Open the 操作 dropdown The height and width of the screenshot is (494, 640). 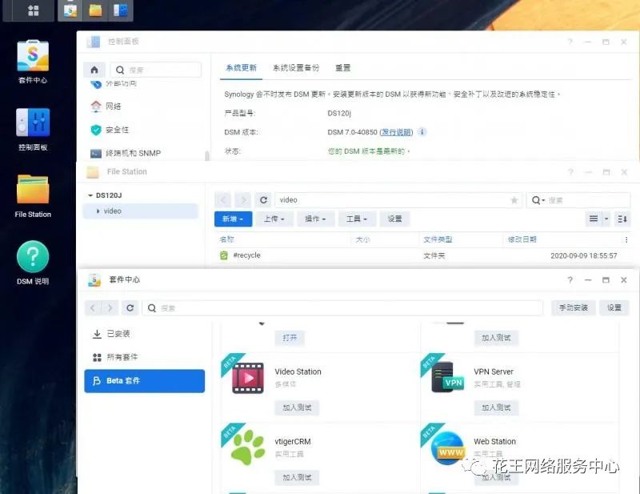(x=315, y=219)
